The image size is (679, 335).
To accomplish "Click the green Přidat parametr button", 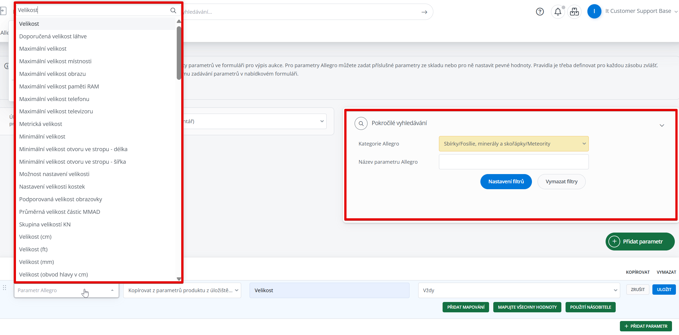I will click(640, 242).
